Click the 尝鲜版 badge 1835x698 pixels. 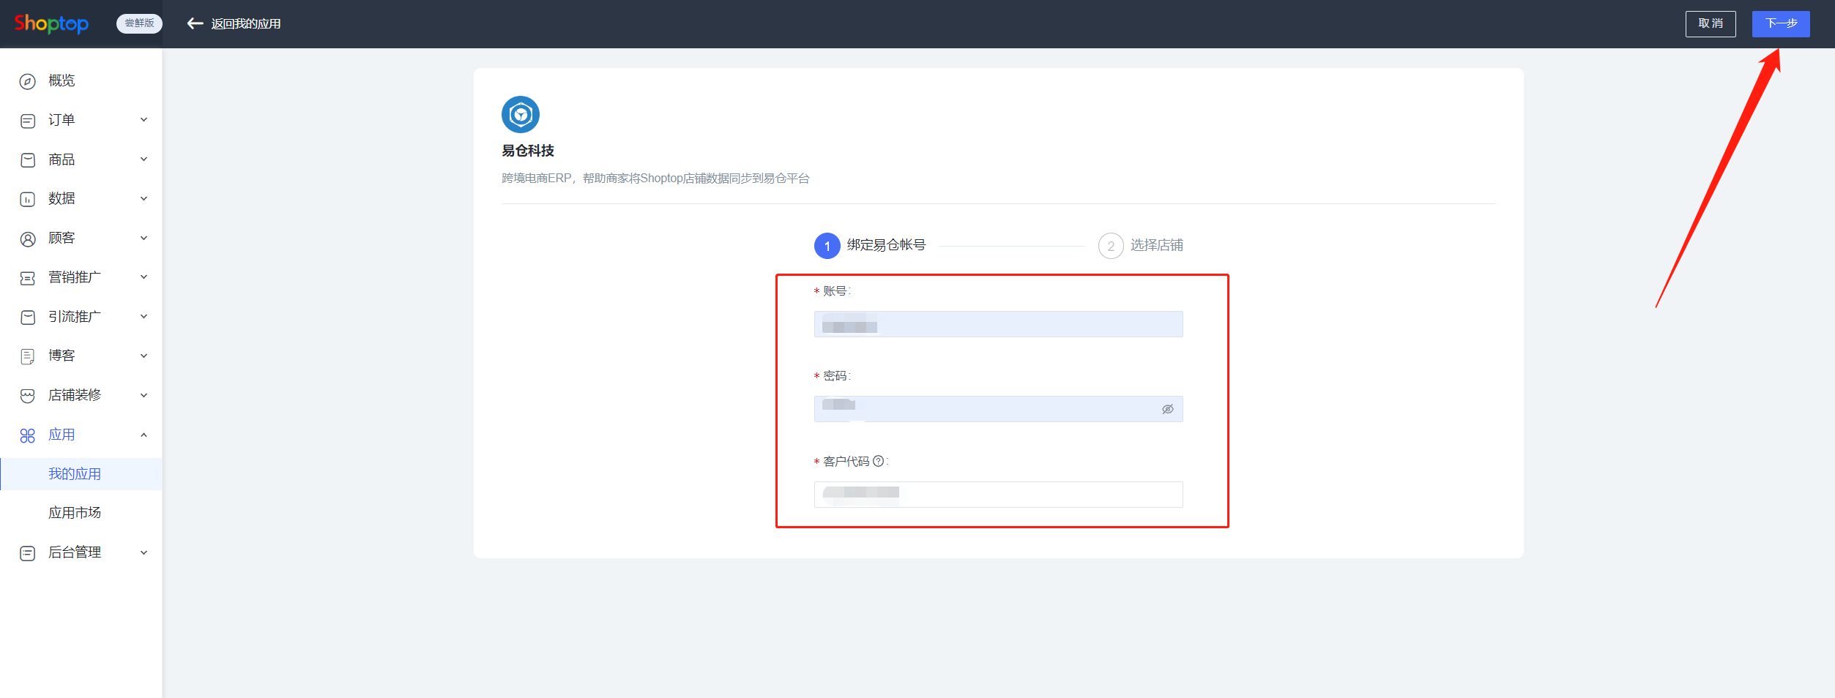click(x=139, y=23)
